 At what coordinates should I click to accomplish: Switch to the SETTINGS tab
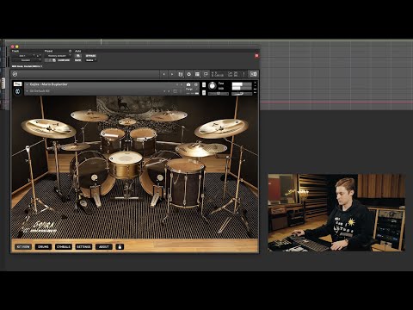[83, 246]
